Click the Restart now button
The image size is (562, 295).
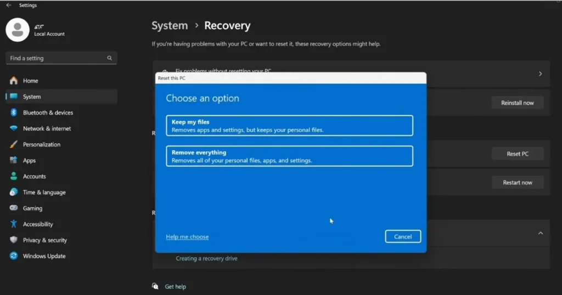(517, 182)
